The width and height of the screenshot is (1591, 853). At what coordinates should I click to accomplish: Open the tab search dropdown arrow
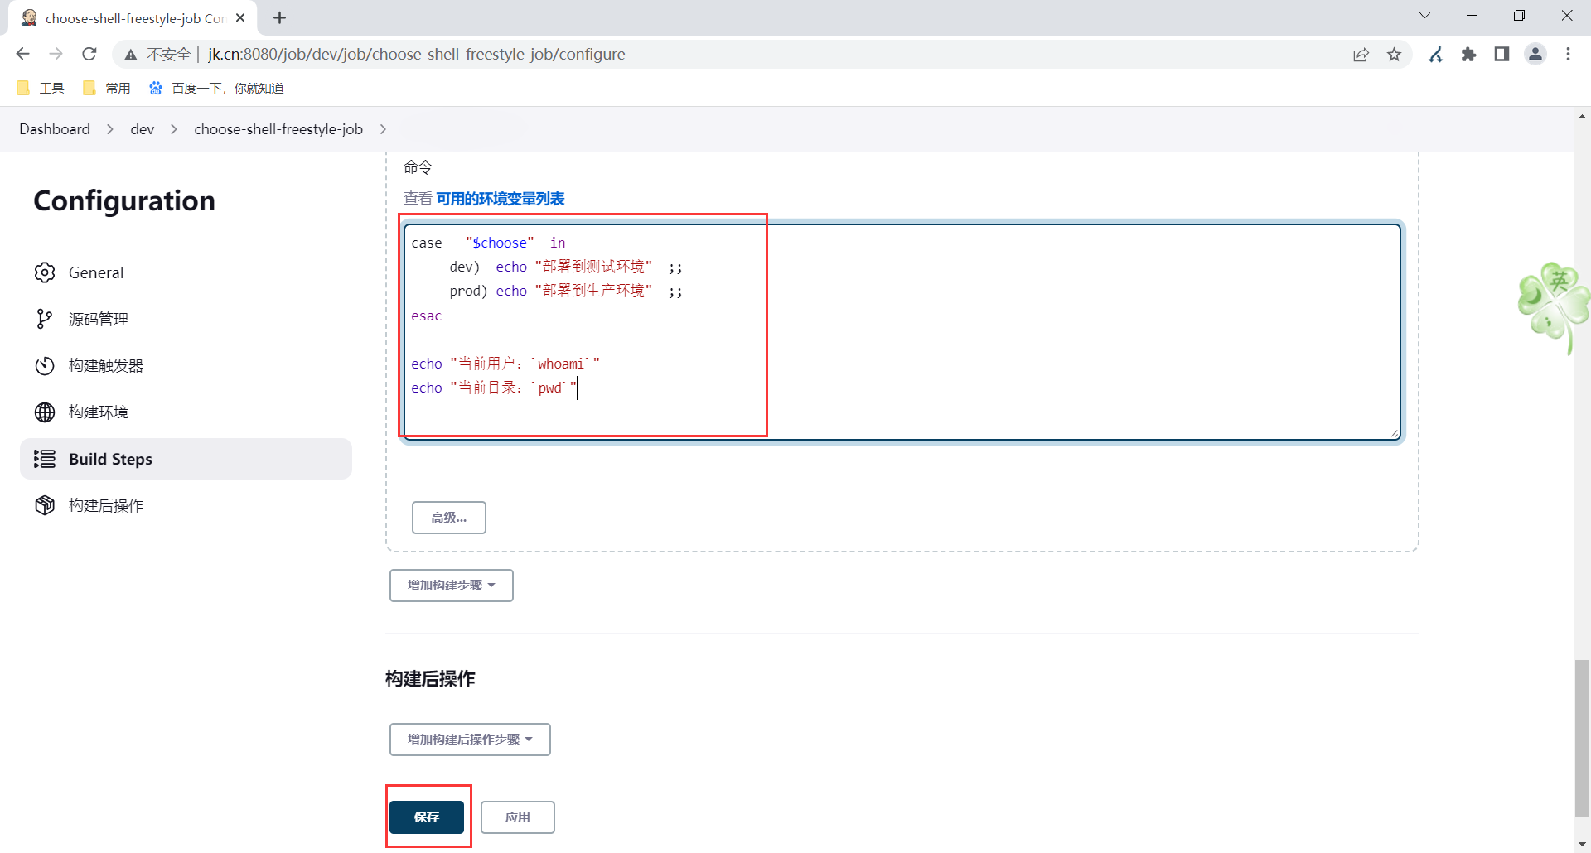click(1424, 16)
